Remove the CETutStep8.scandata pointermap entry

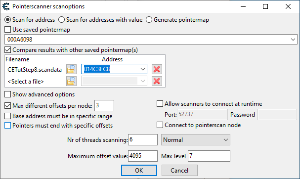pyautogui.click(x=157, y=69)
